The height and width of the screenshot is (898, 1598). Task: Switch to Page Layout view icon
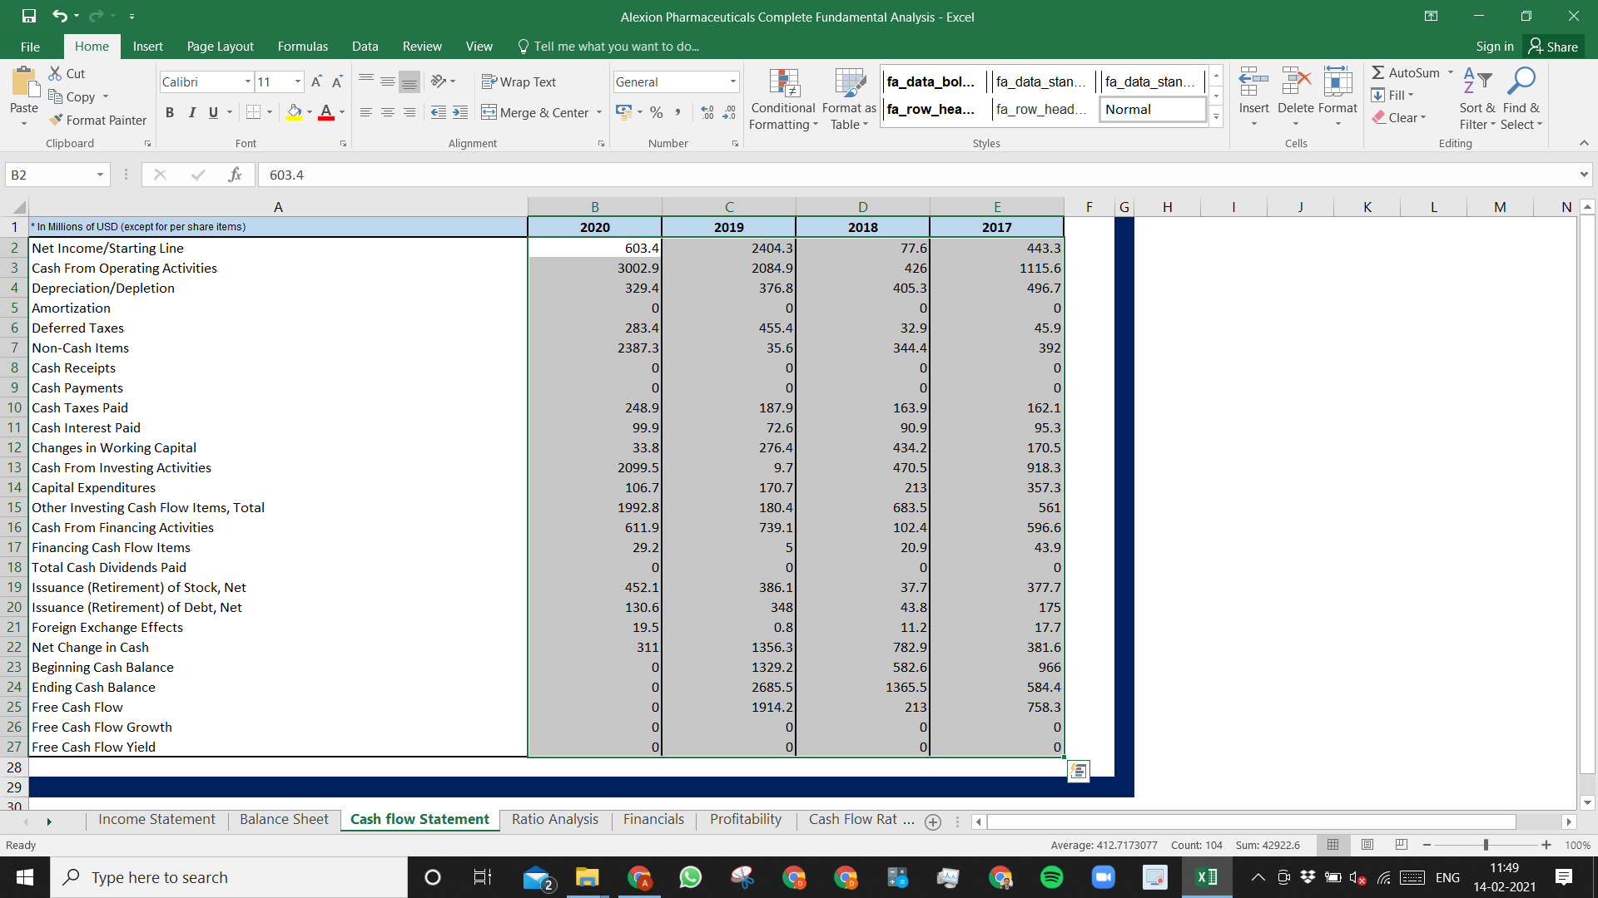1367,845
